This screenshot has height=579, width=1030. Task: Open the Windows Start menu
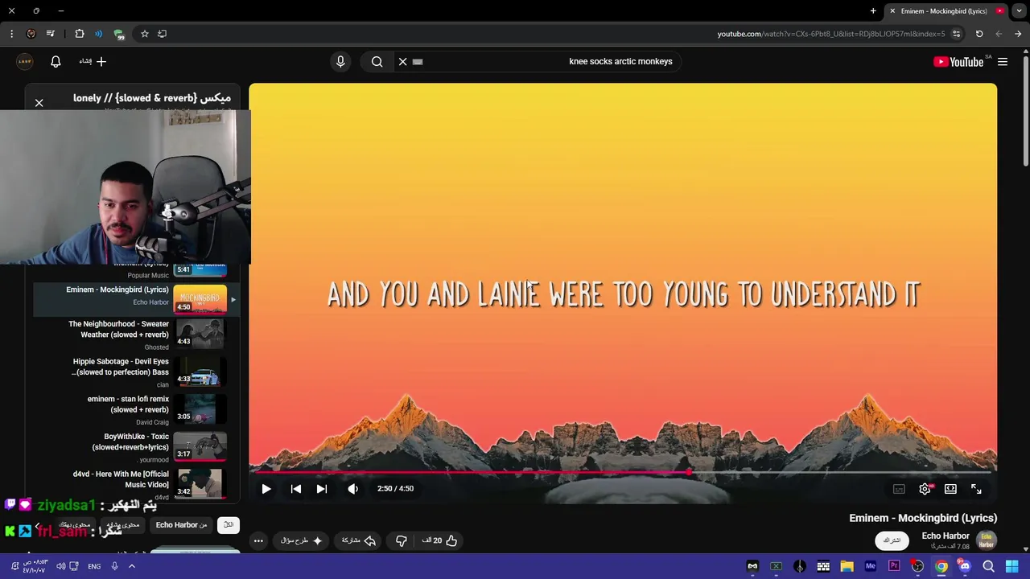1011,566
